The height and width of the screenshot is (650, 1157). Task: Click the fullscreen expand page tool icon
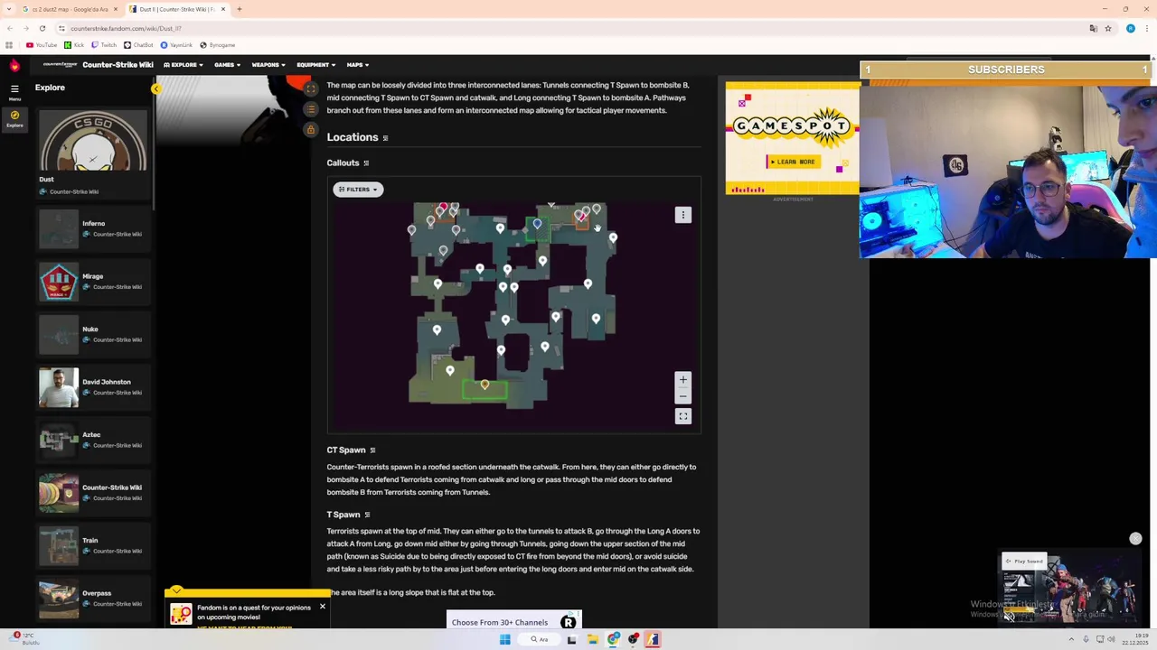pyautogui.click(x=310, y=89)
